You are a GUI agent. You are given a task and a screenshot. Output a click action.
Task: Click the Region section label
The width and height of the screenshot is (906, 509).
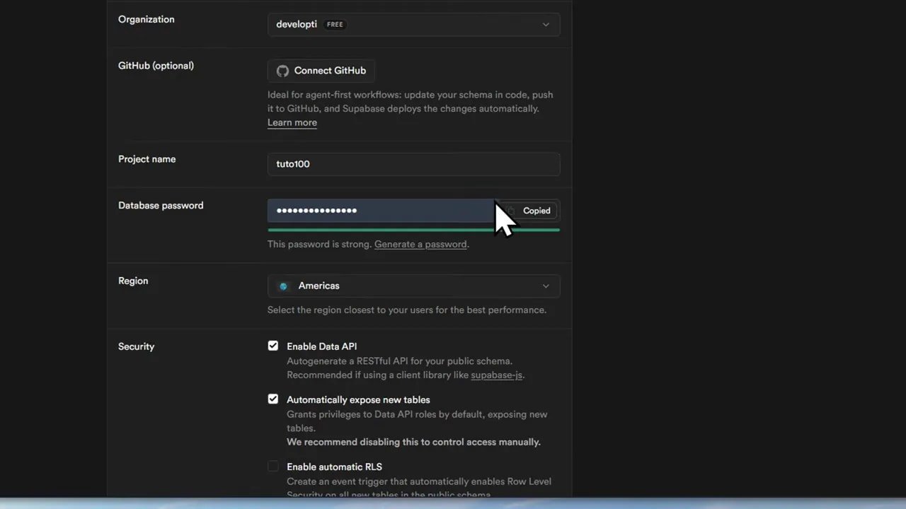133,281
